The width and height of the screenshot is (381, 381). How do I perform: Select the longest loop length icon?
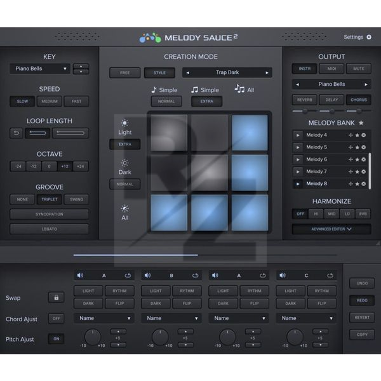[x=70, y=133]
